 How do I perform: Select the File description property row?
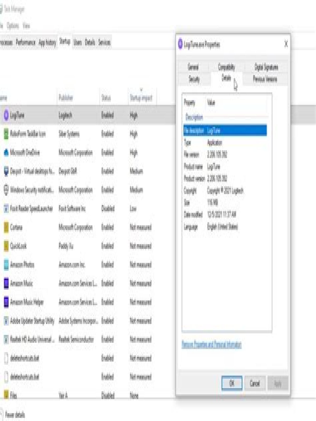[225, 130]
